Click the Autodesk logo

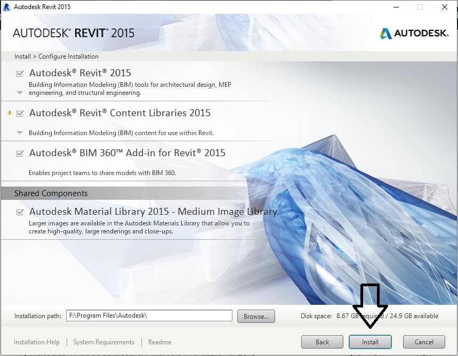(x=414, y=33)
